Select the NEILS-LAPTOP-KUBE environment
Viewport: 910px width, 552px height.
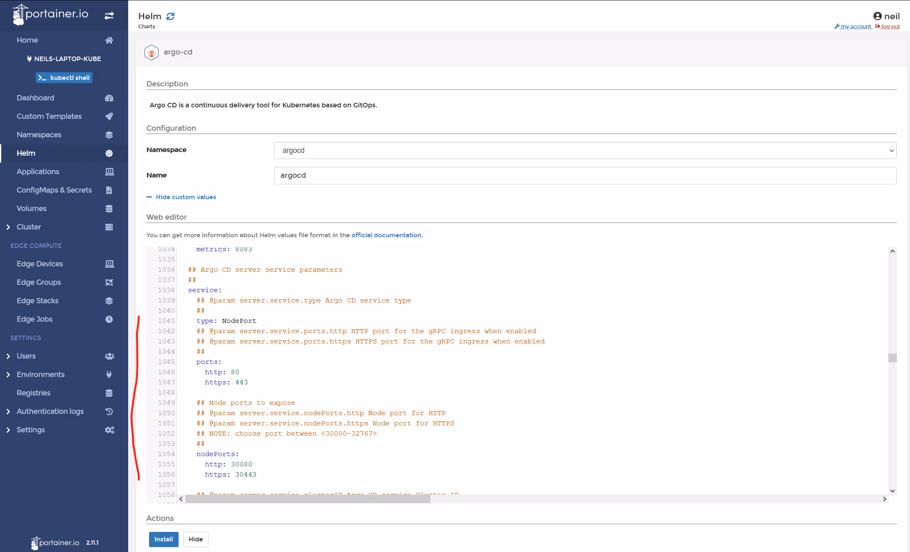64,59
